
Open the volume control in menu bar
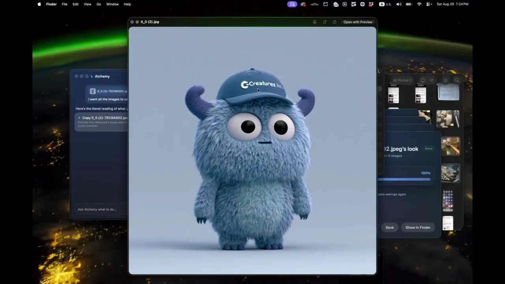[x=399, y=4]
